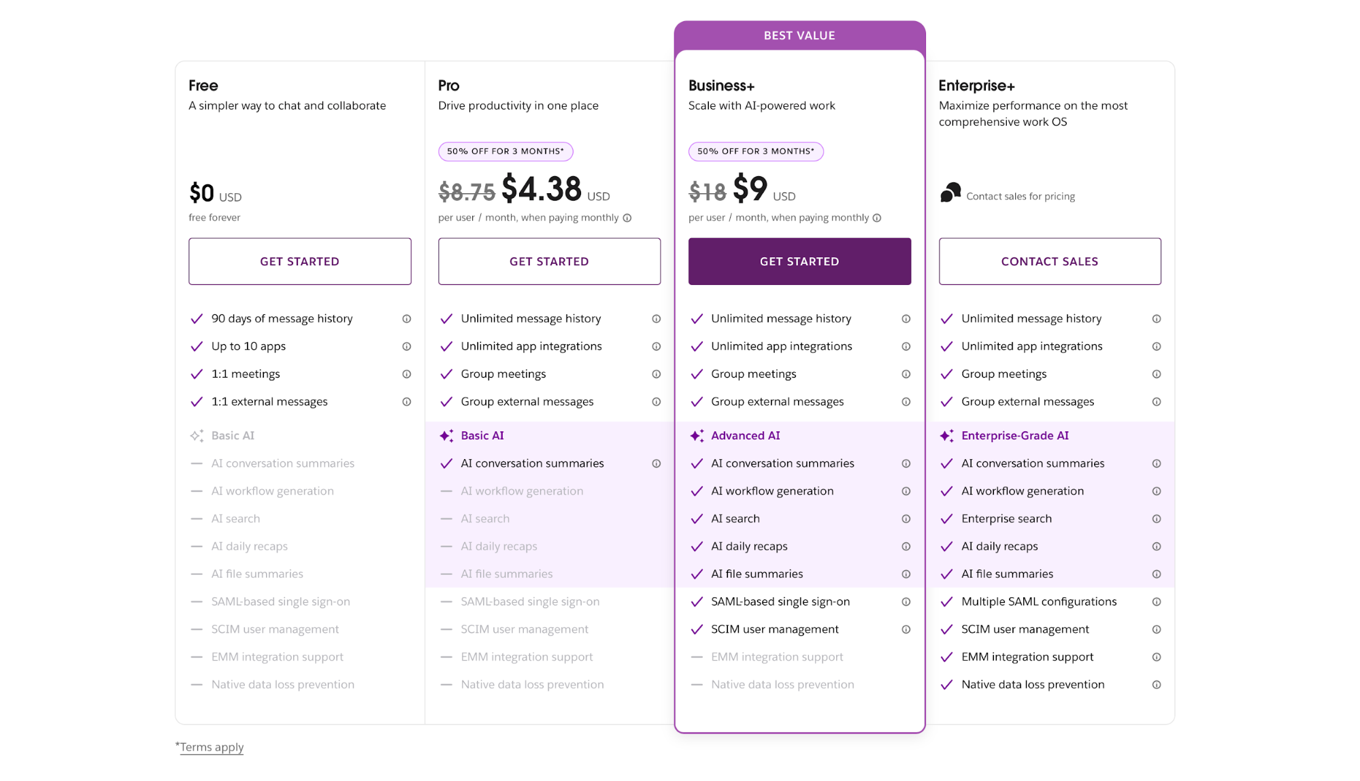
Task: Open info icon next to Pro monthly pricing
Action: coord(627,218)
